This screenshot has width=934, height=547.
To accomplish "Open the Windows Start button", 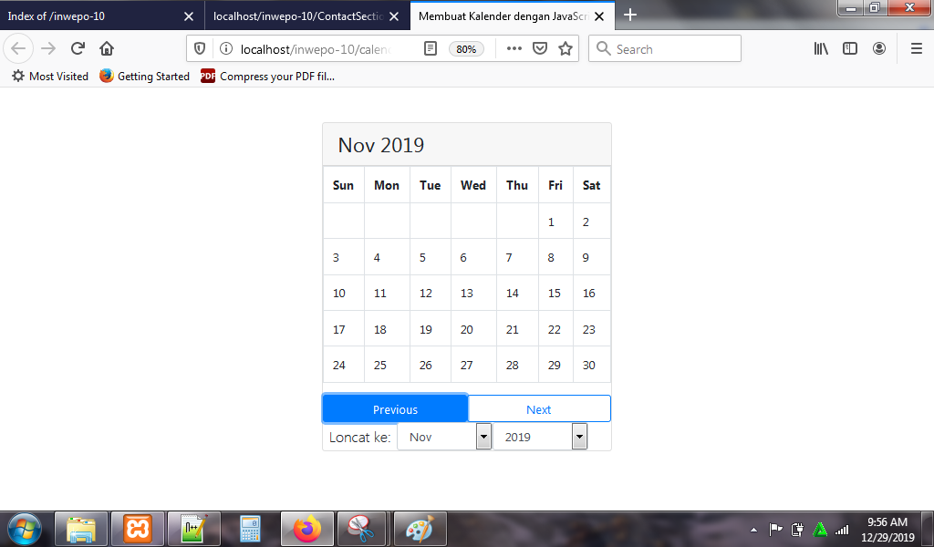I will tap(25, 529).
